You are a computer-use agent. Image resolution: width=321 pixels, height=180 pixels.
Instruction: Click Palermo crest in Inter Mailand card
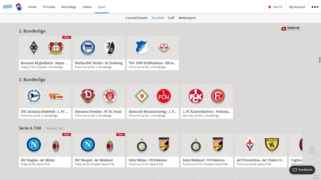pos(218,145)
